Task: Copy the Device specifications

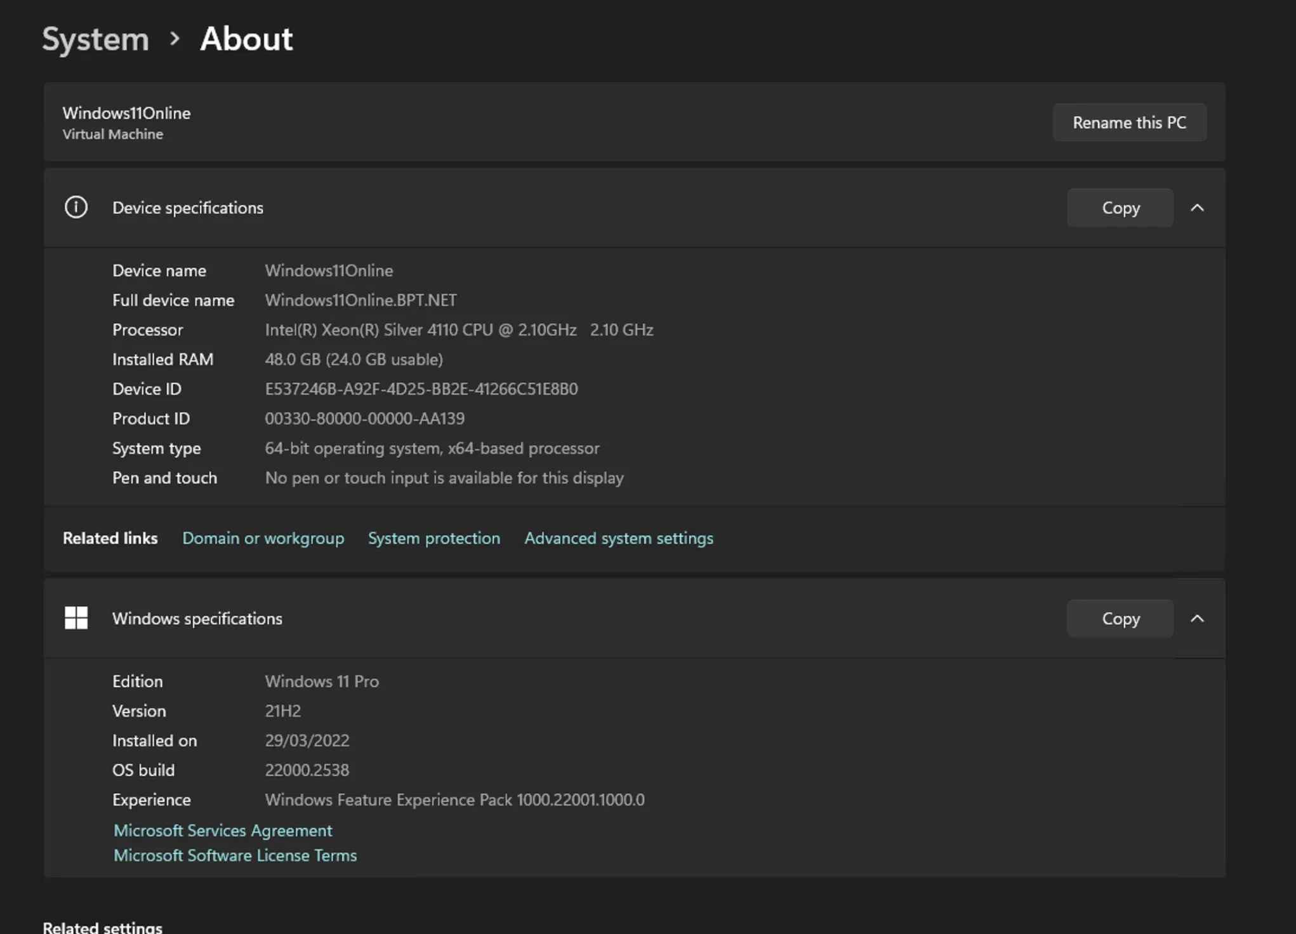Action: 1120,207
